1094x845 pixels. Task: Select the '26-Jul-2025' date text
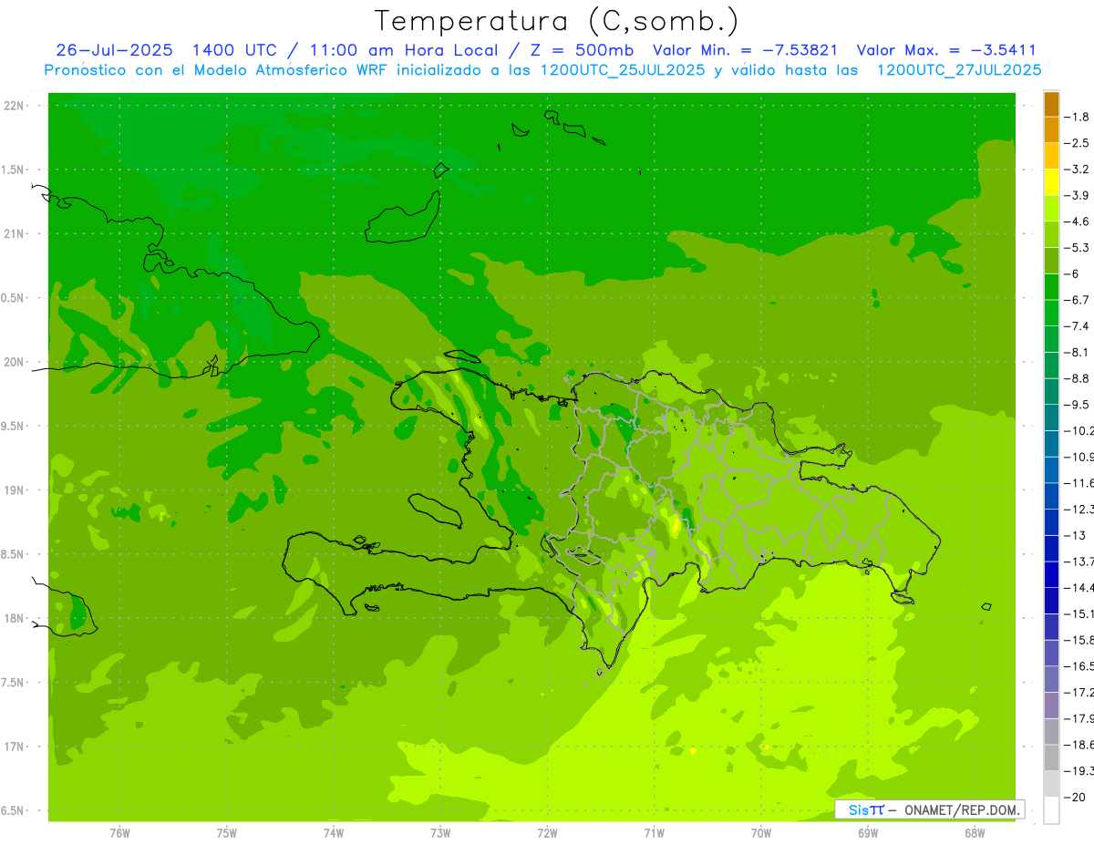pos(114,50)
